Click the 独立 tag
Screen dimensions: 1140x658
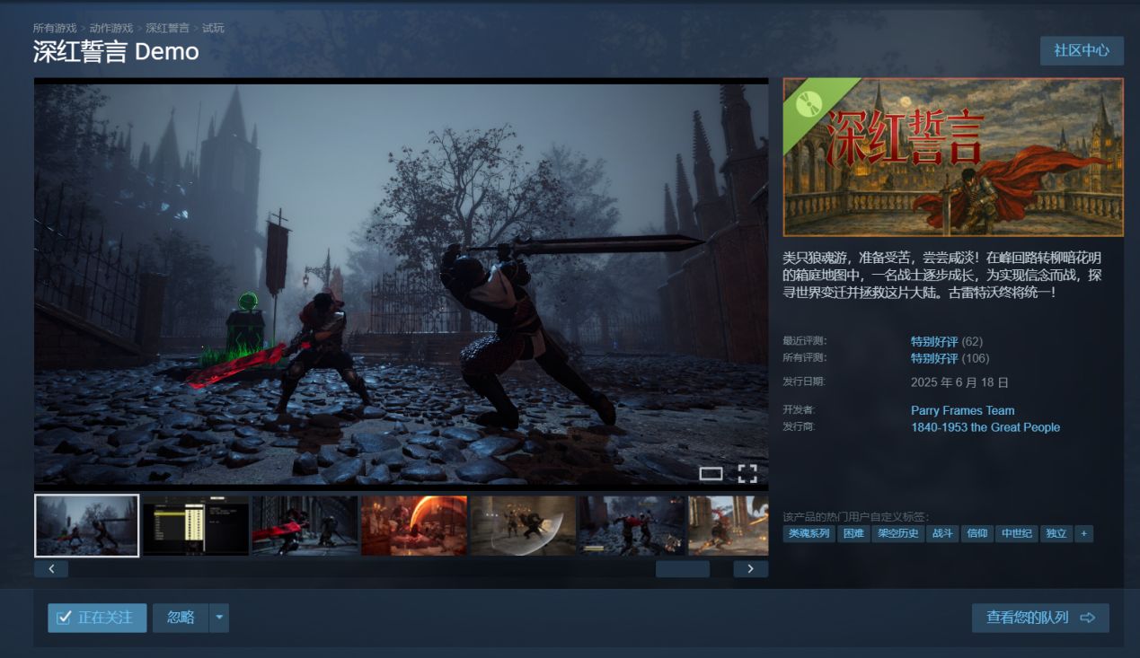pyautogui.click(x=1056, y=533)
